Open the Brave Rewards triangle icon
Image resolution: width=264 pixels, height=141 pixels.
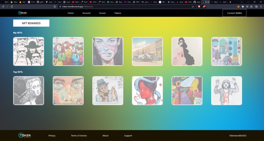pyautogui.click(x=204, y=7)
